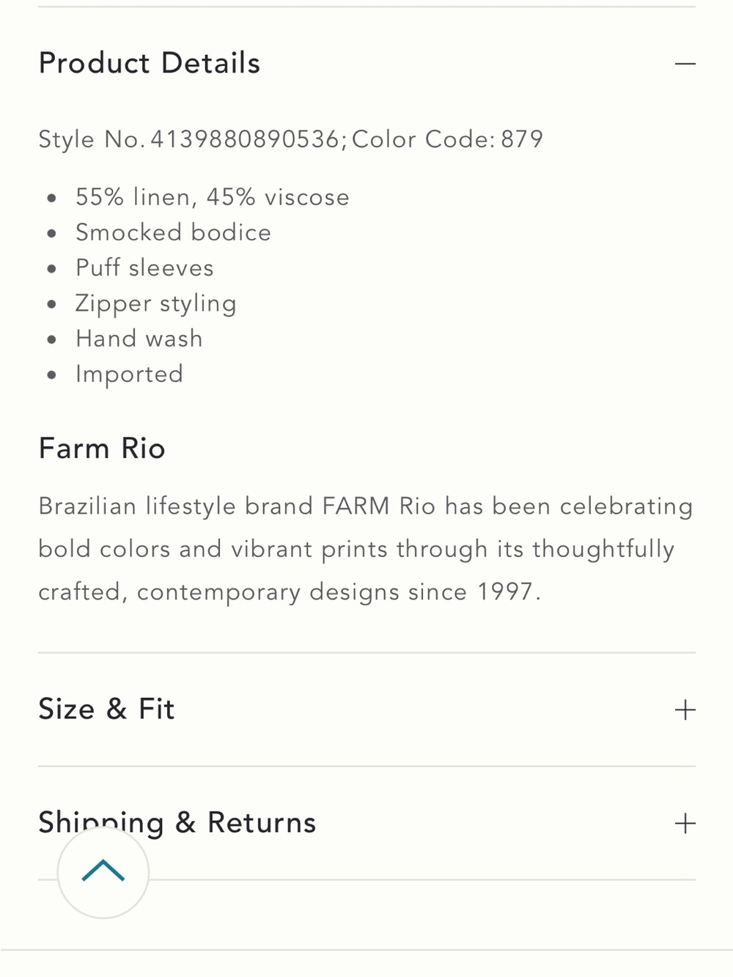Click the plus icon beside Shipping & Returns
Screen dimensions: 733x977
pos(685,824)
